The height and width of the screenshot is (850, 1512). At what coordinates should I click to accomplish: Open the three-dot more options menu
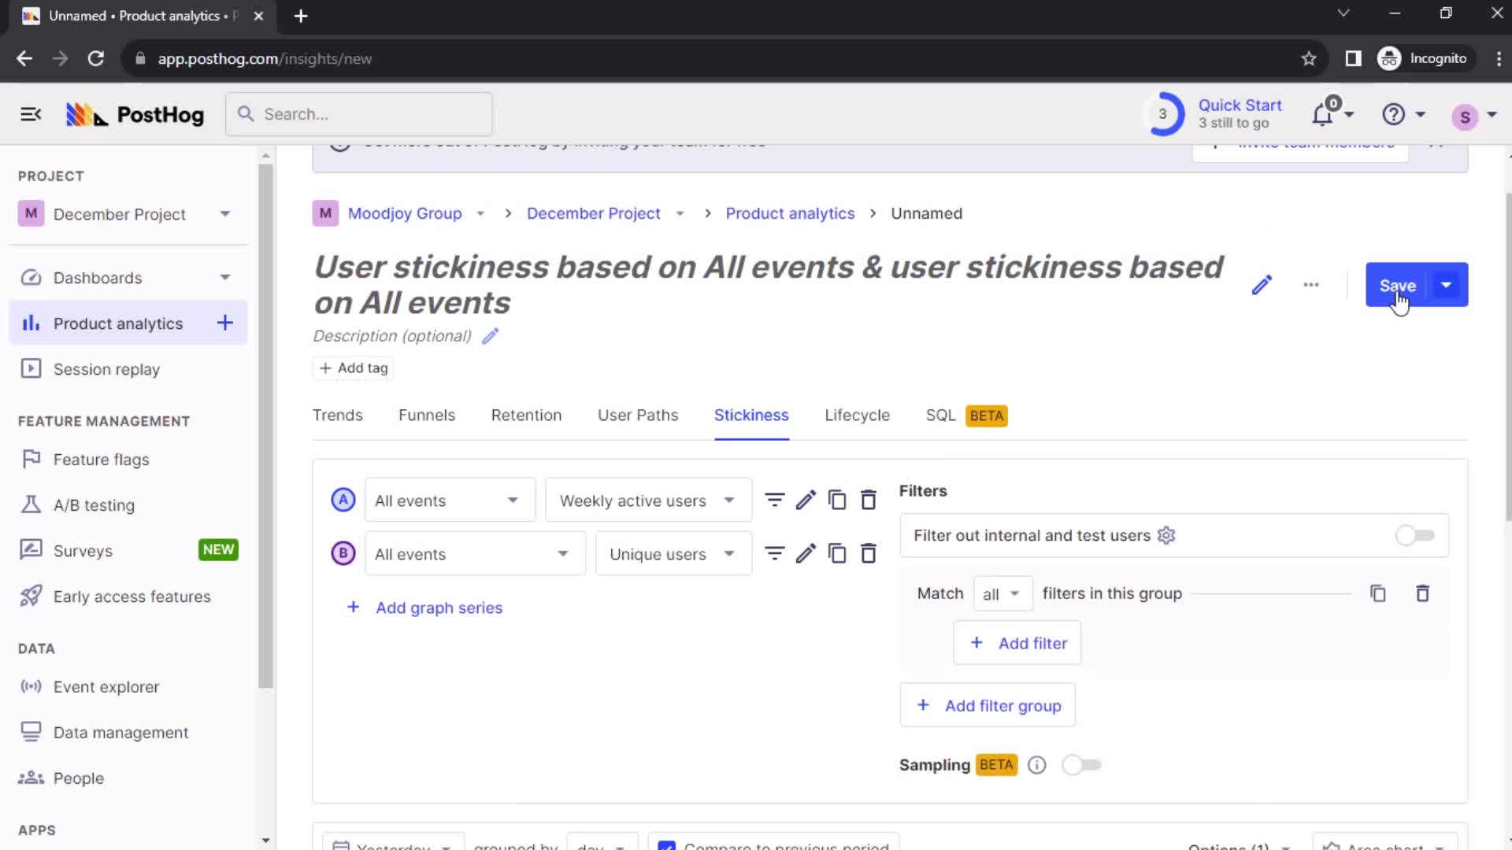coord(1310,285)
